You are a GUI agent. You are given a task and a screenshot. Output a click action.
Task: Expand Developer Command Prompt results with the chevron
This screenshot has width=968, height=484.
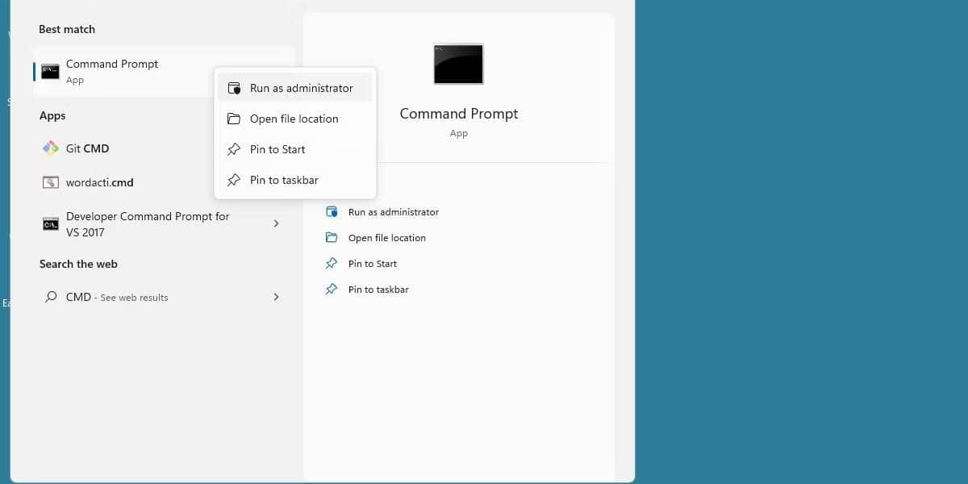(276, 223)
